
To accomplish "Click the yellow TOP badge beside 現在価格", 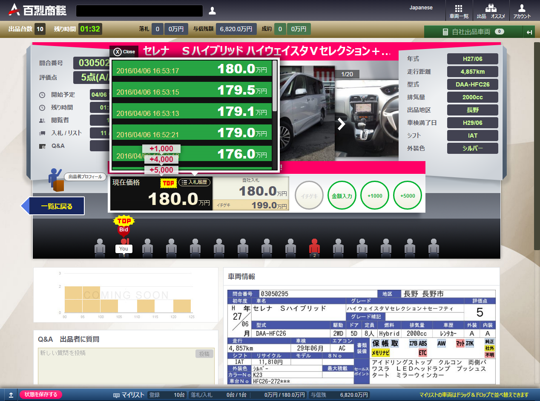I will [168, 183].
